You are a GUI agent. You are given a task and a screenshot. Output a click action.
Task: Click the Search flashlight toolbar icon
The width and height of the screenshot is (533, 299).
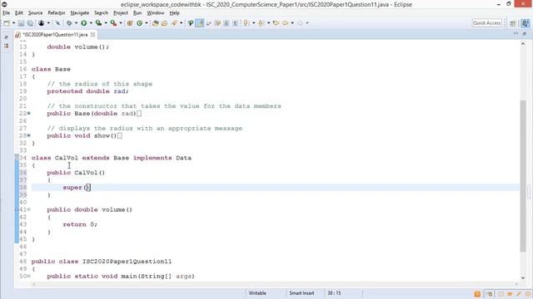pyautogui.click(x=174, y=23)
